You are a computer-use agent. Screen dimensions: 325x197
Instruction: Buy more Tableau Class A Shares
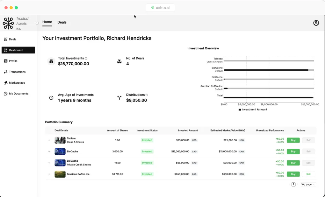(293, 140)
